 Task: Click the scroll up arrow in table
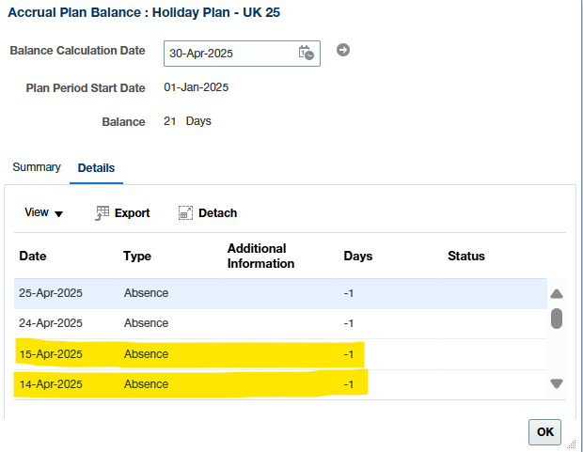point(557,294)
